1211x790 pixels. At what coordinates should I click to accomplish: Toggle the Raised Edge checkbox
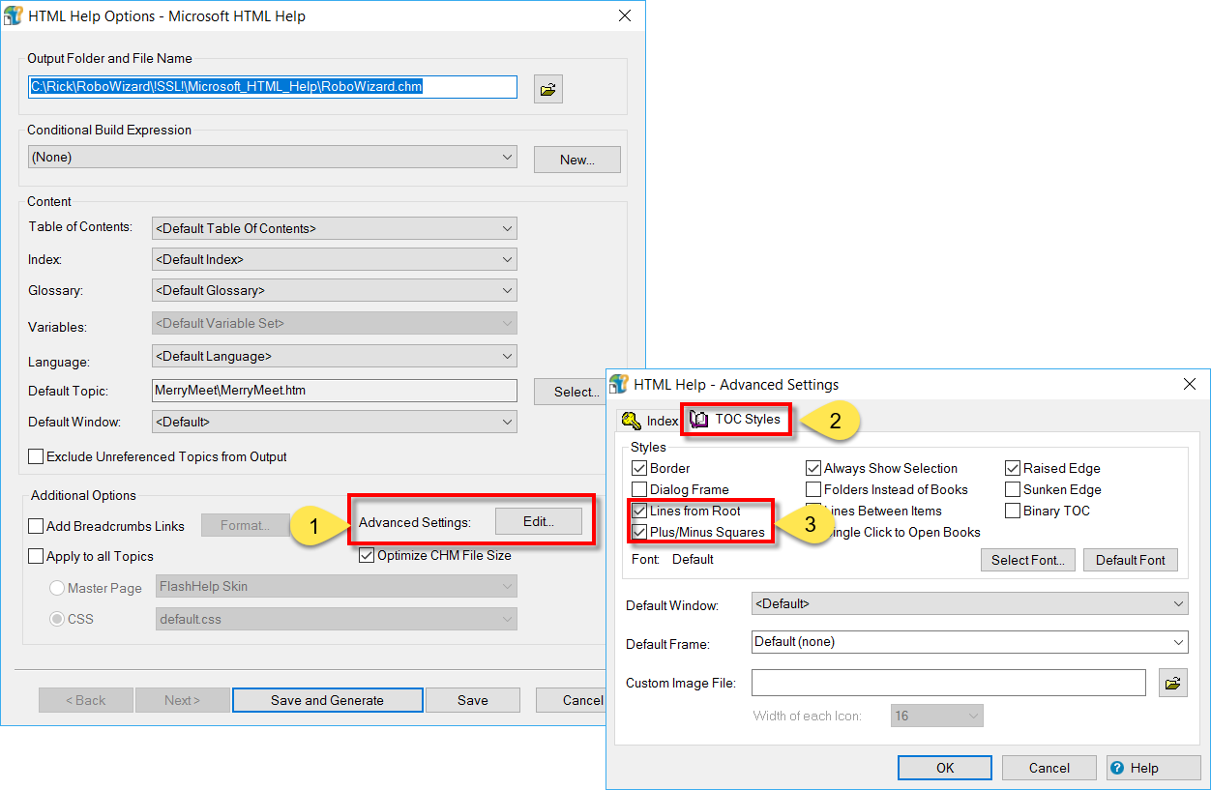pyautogui.click(x=1013, y=468)
